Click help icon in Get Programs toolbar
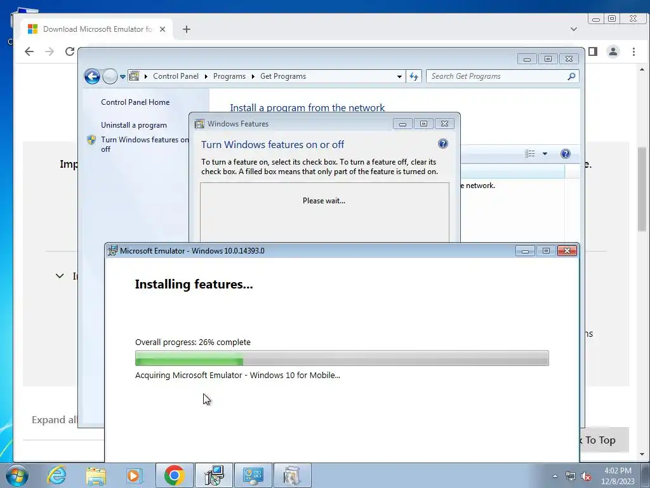 [x=565, y=154]
